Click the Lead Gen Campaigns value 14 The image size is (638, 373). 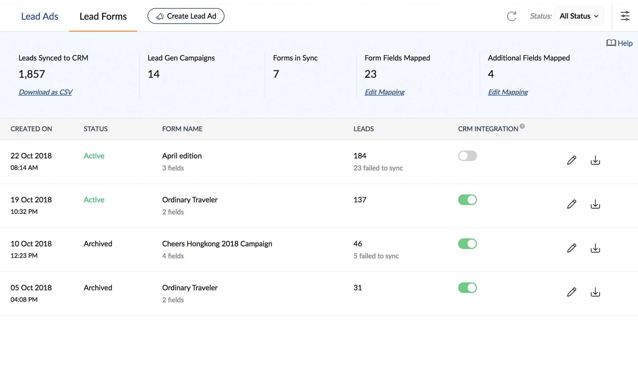click(x=153, y=74)
